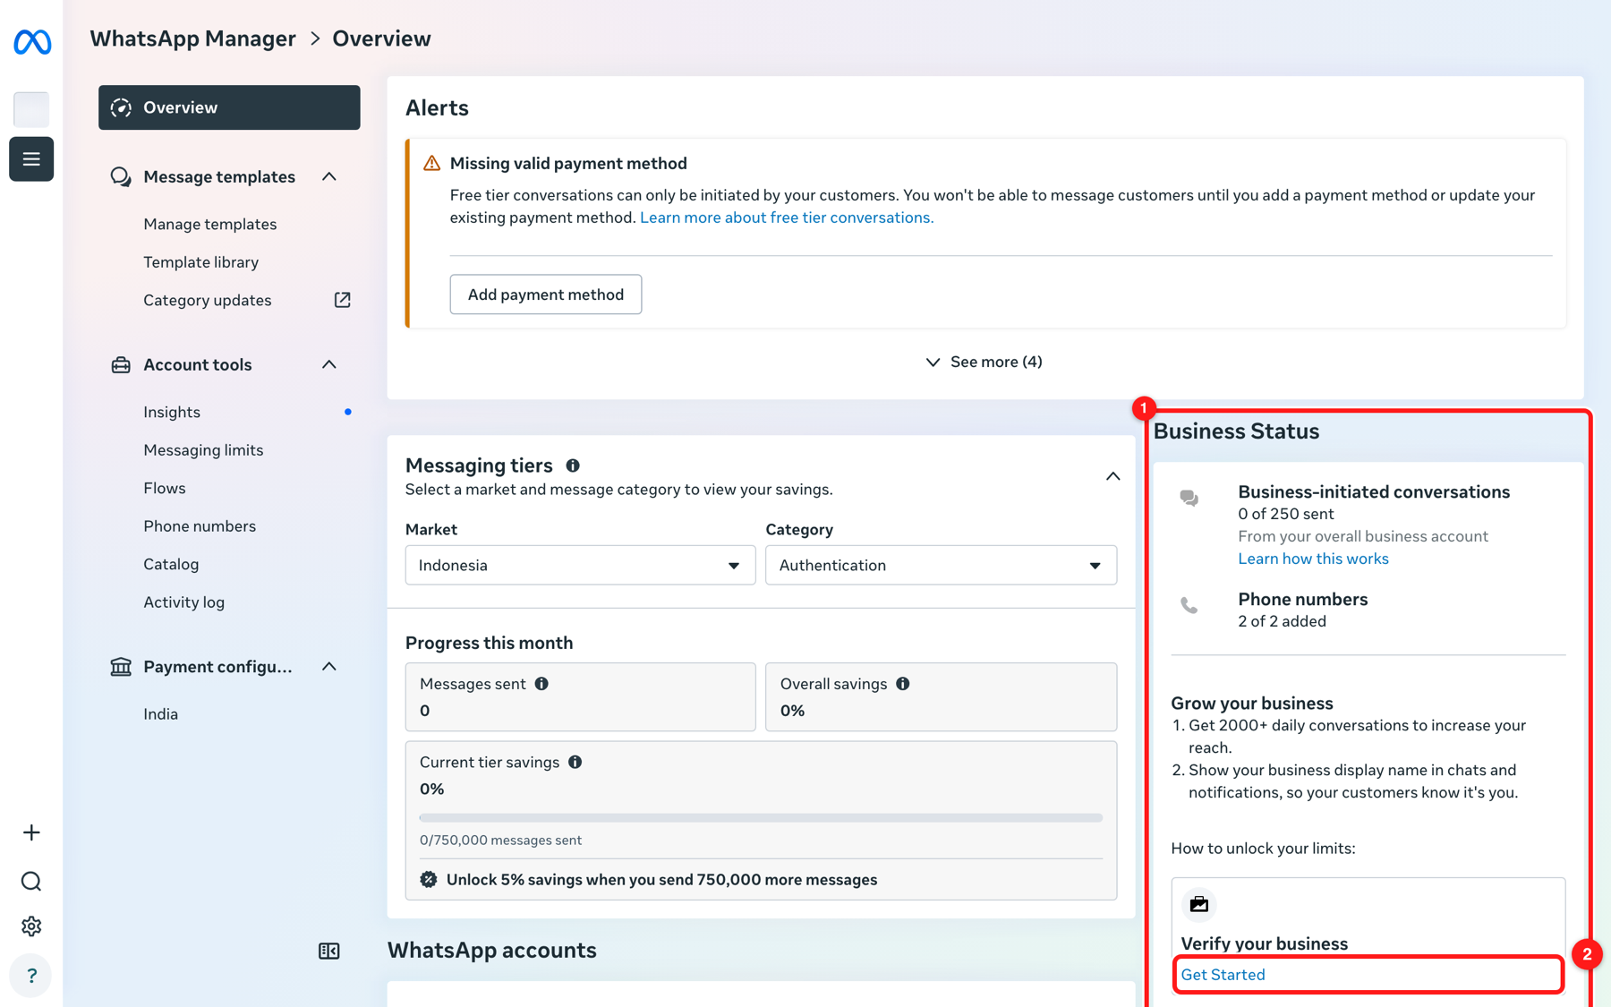Click the Overall savings value box

pyautogui.click(x=941, y=697)
